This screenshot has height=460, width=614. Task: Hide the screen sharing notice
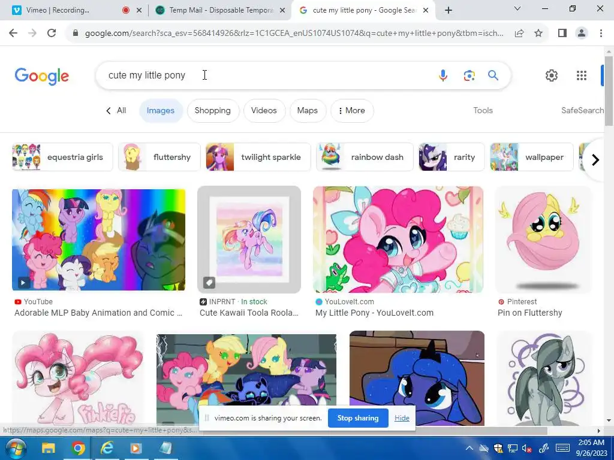pyautogui.click(x=402, y=418)
